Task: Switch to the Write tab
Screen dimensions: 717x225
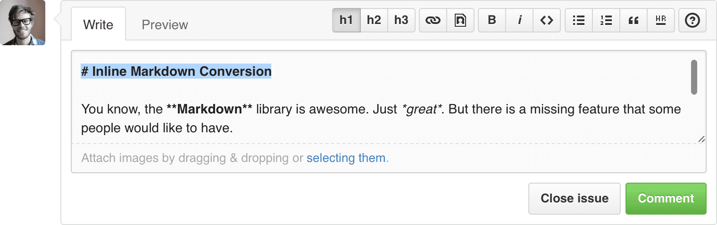Action: [x=98, y=24]
